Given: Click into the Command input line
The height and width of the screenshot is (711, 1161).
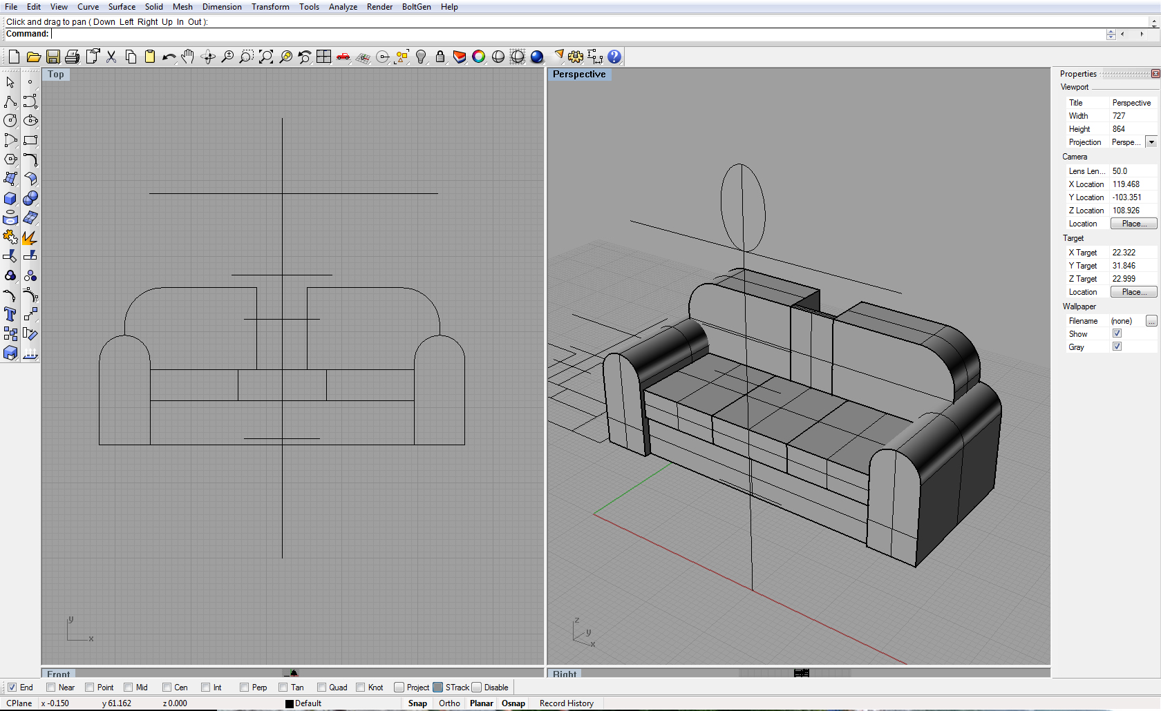Looking at the screenshot, I should point(577,34).
